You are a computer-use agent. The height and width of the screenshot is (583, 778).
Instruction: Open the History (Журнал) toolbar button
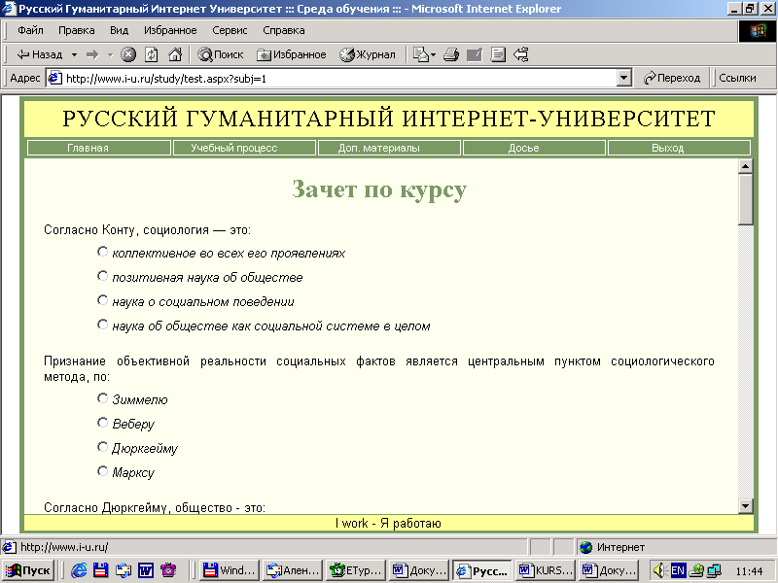[368, 54]
